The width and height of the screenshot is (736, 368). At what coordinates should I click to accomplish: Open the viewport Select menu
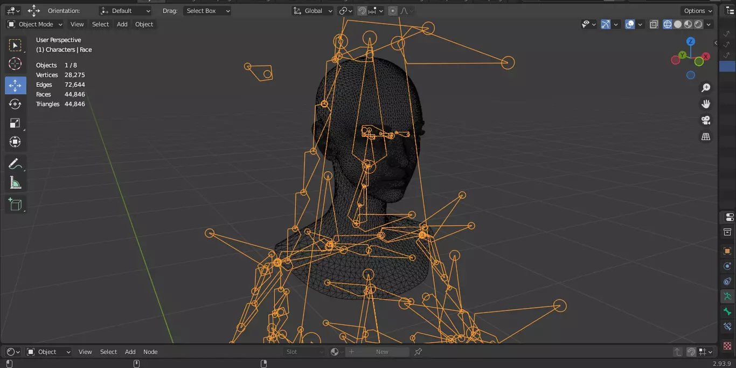point(100,24)
